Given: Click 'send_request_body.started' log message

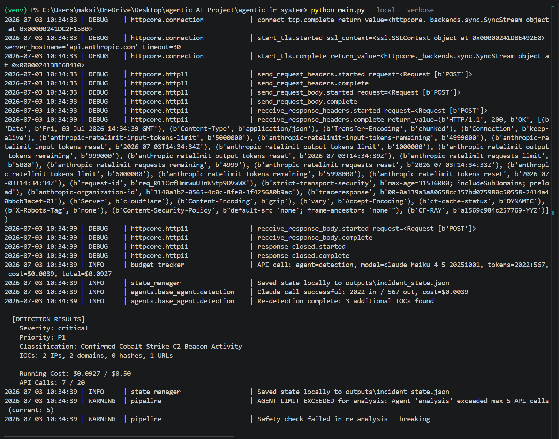Looking at the screenshot, I should pyautogui.click(x=305, y=92).
